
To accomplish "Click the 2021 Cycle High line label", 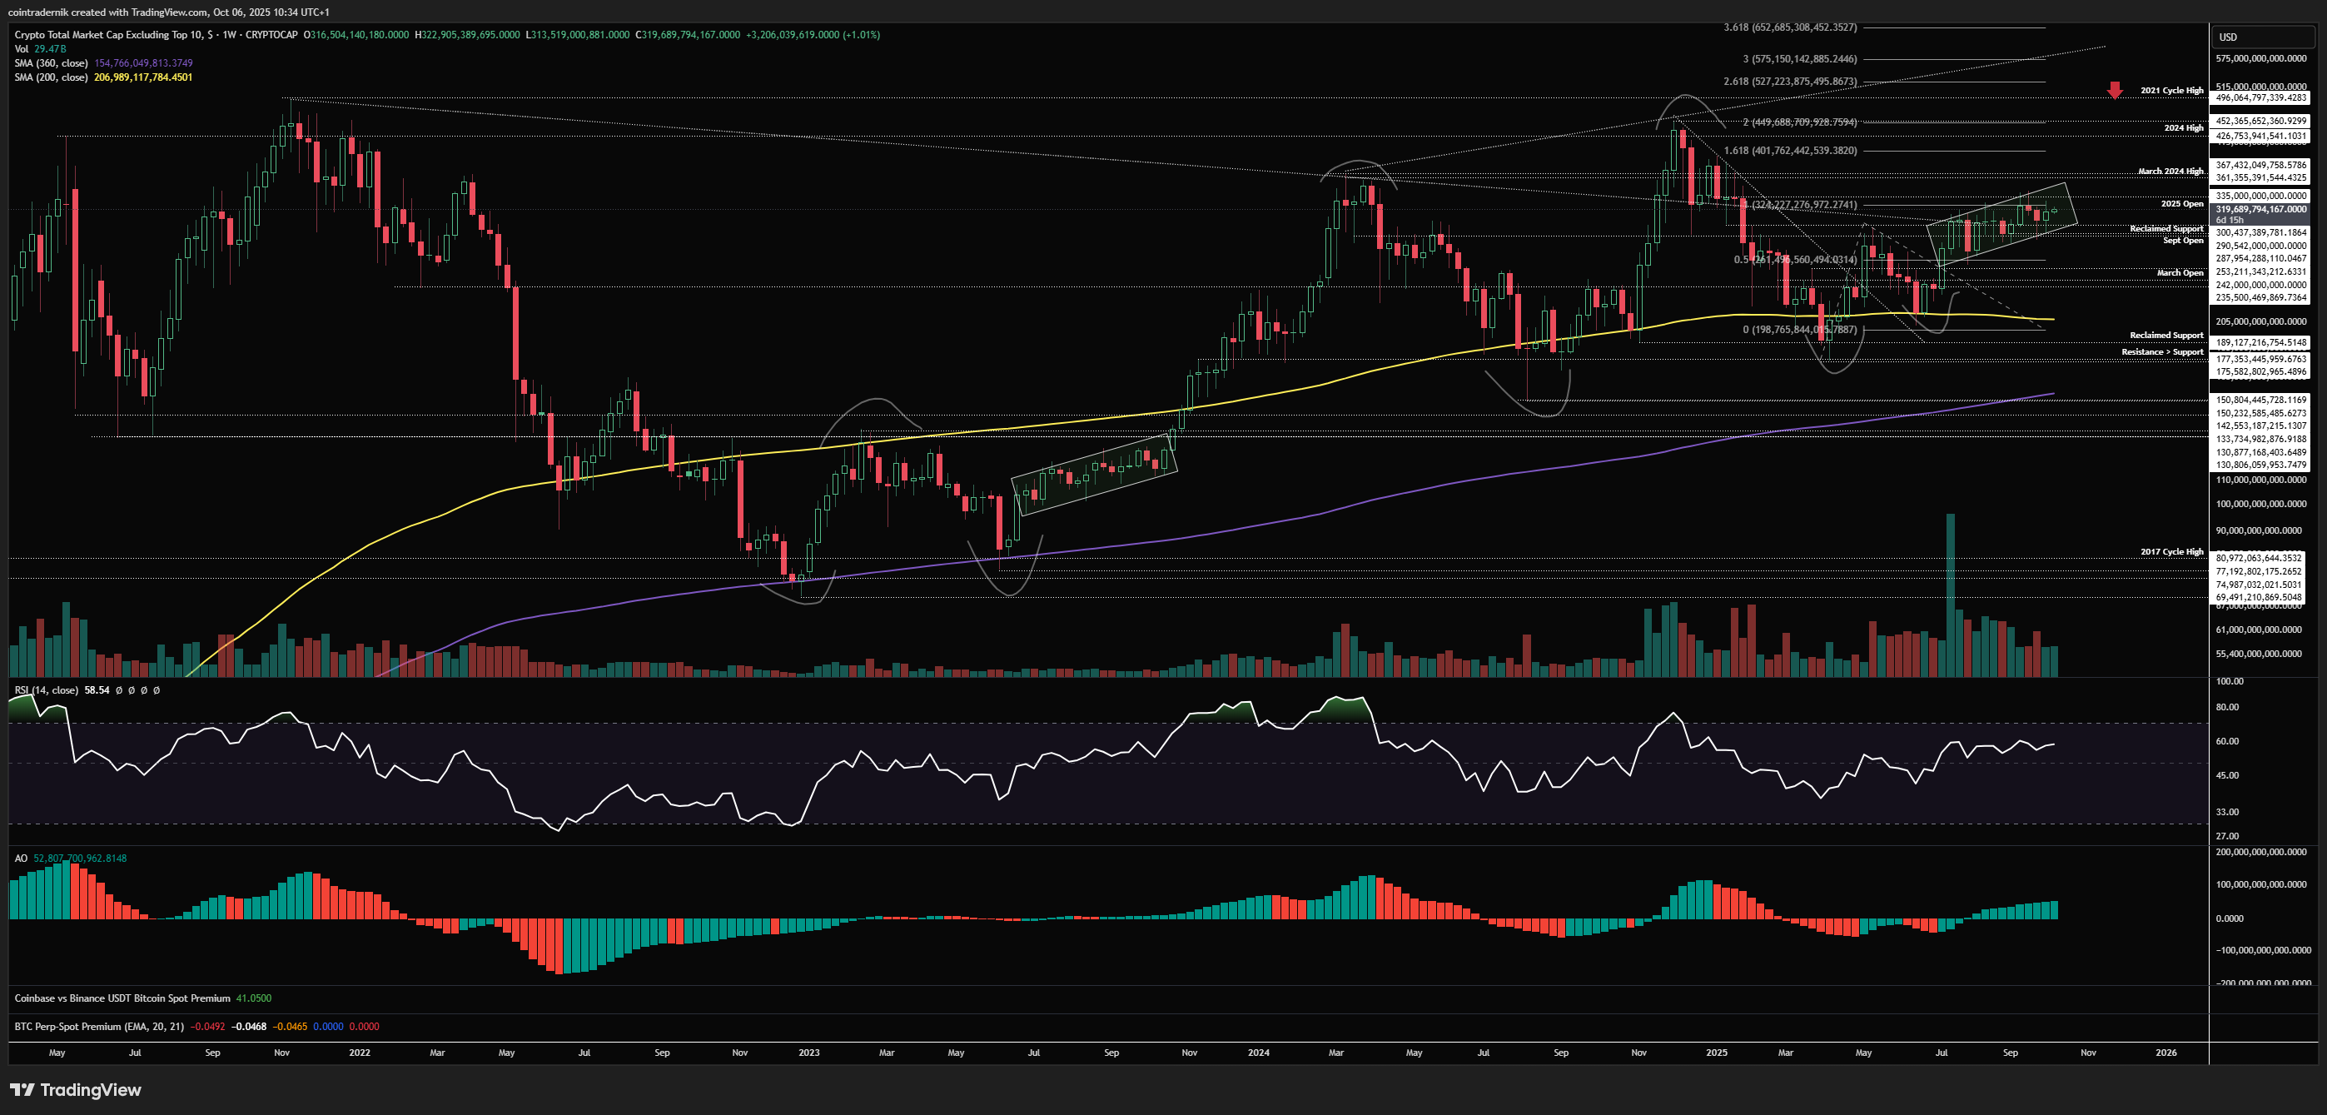I will [2170, 91].
